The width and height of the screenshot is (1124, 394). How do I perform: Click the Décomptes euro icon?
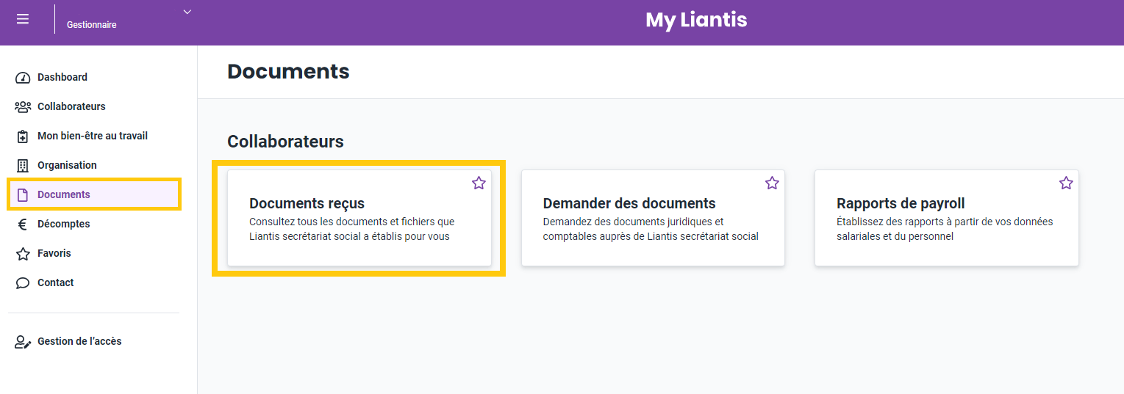coord(23,224)
